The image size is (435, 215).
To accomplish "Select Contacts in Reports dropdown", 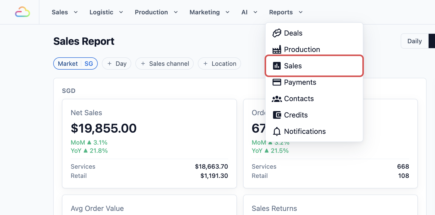I will tap(314, 99).
